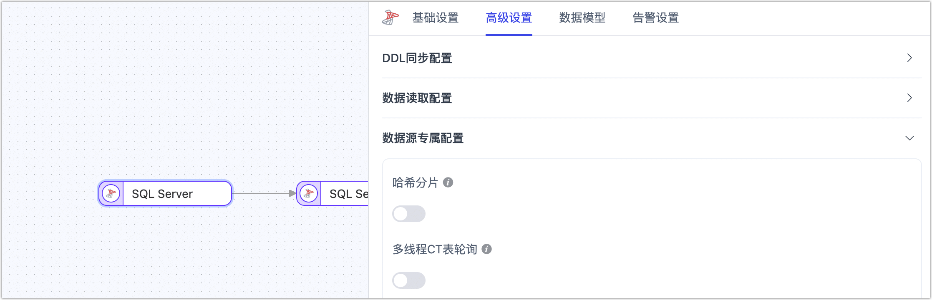Click the info icon next to 哈希分片
Screen dimensions: 932x300
pyautogui.click(x=448, y=182)
